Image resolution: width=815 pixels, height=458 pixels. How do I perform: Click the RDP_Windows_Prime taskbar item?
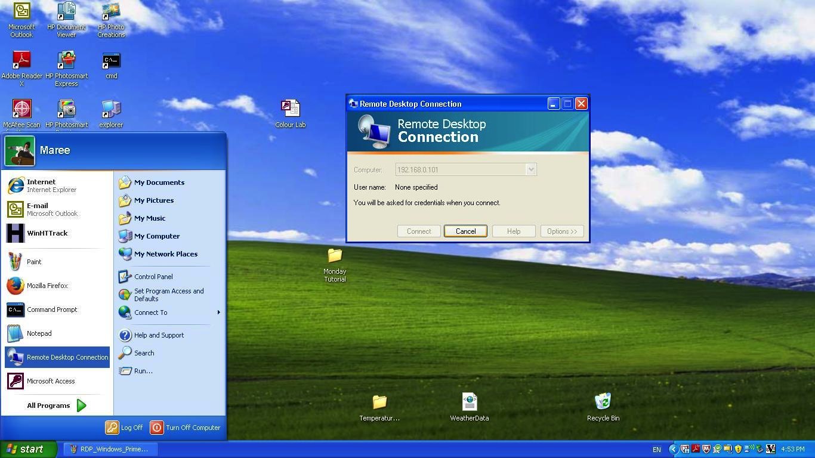109,449
